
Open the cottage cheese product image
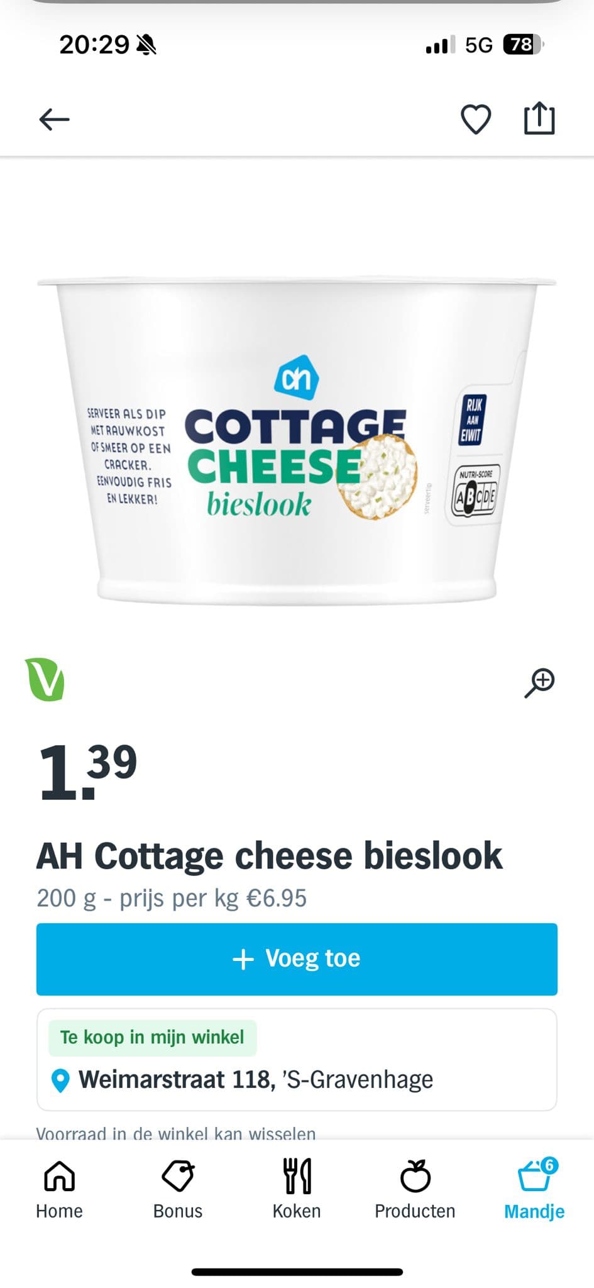pos(297,440)
